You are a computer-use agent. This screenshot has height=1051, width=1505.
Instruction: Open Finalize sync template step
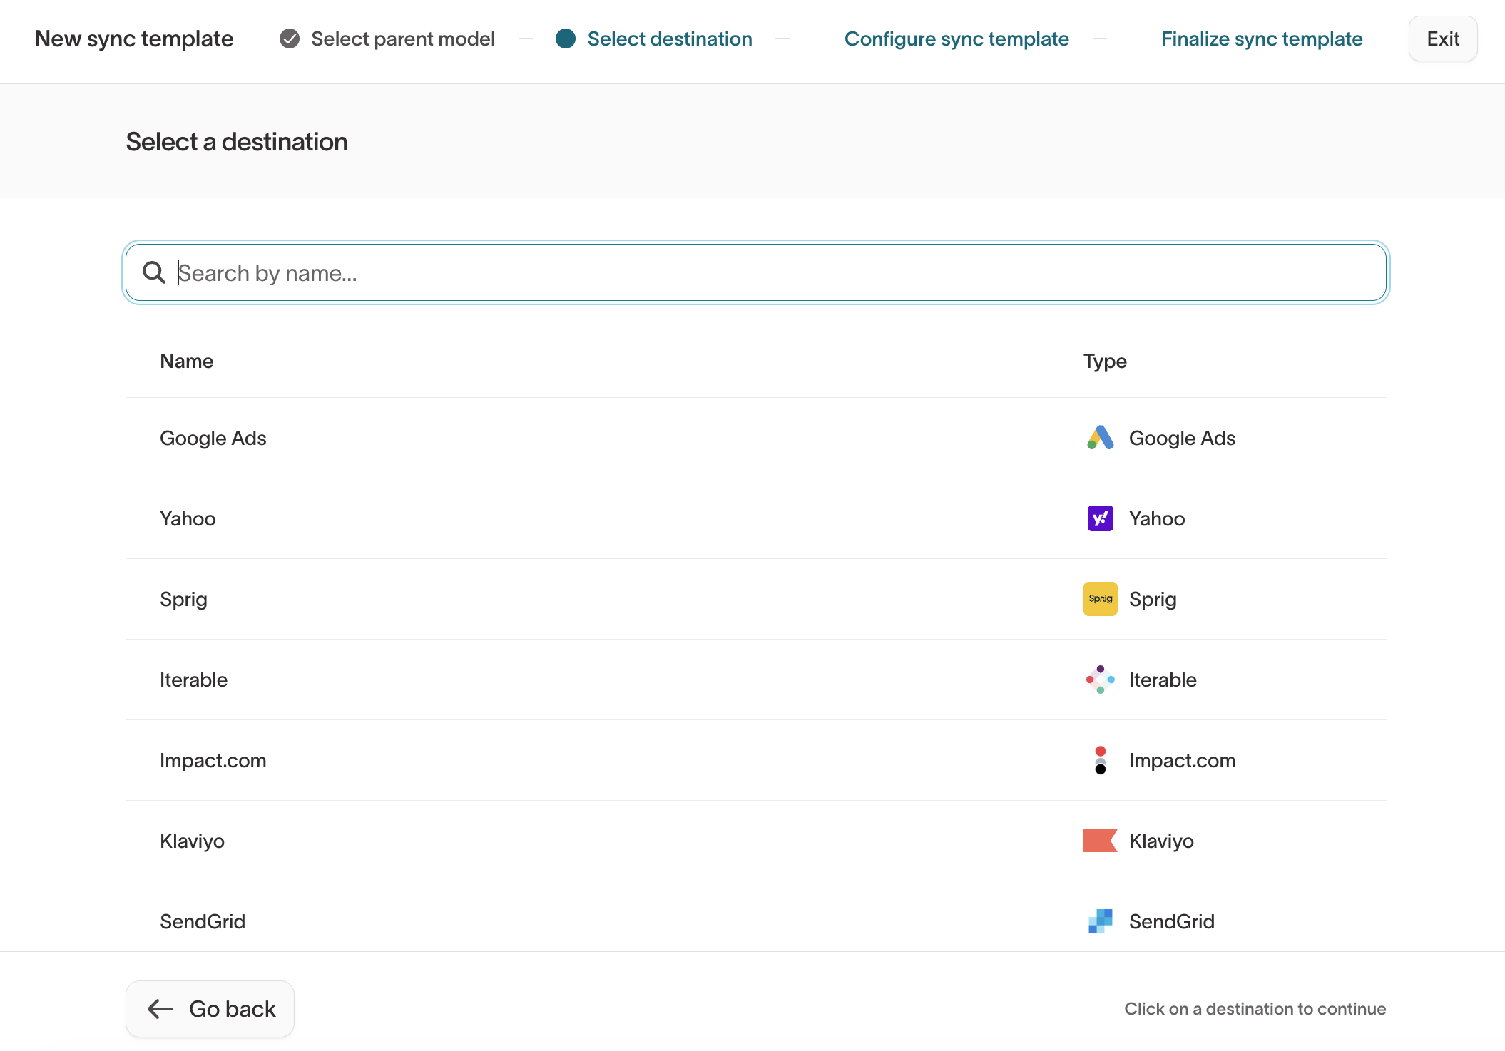tap(1262, 39)
